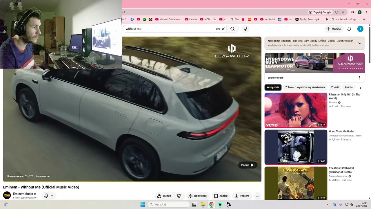Open the jazz bookmark
The height and width of the screenshot is (209, 371).
[223, 19]
